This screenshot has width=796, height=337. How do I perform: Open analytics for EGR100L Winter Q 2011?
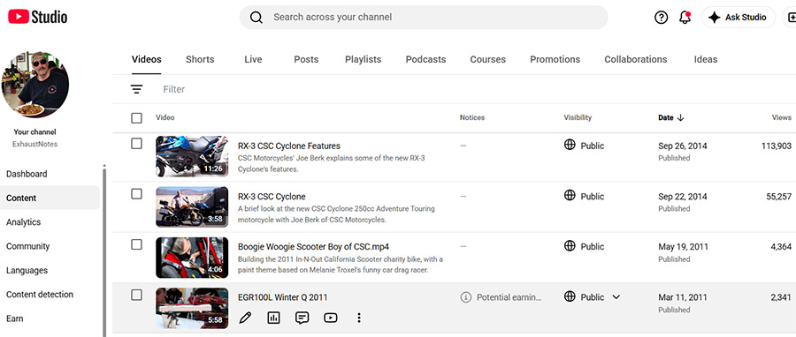pyautogui.click(x=273, y=318)
